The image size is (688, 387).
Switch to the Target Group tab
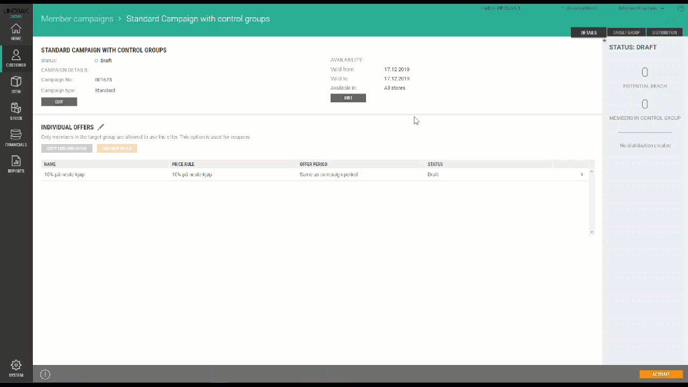coord(626,33)
